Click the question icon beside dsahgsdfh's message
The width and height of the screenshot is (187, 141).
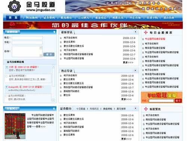[x=6, y=87]
